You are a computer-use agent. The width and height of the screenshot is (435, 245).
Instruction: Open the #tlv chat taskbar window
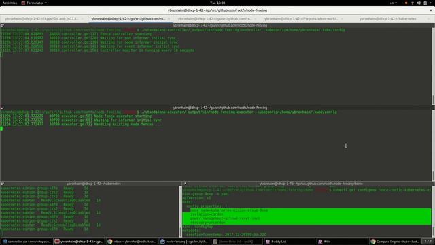[343, 242]
